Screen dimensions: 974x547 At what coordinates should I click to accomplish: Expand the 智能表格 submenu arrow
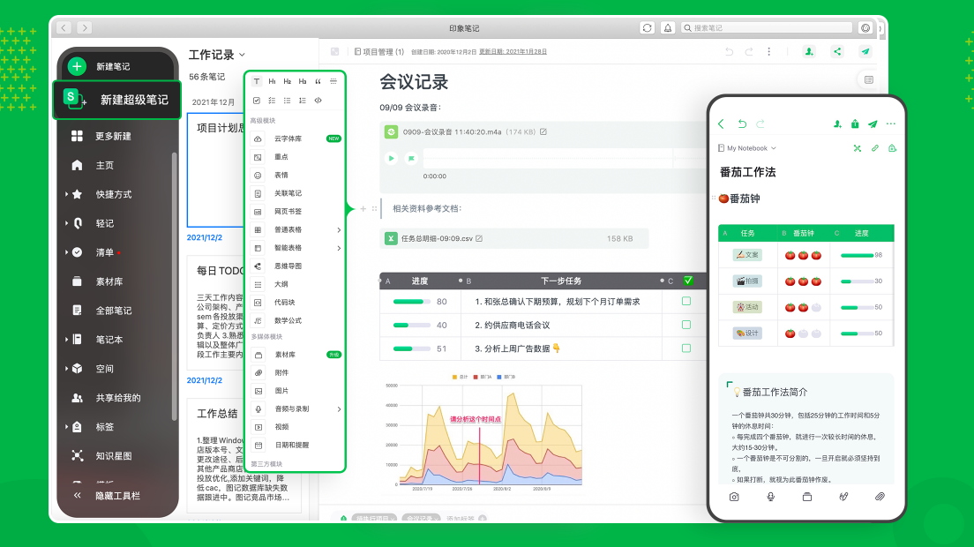pyautogui.click(x=339, y=248)
